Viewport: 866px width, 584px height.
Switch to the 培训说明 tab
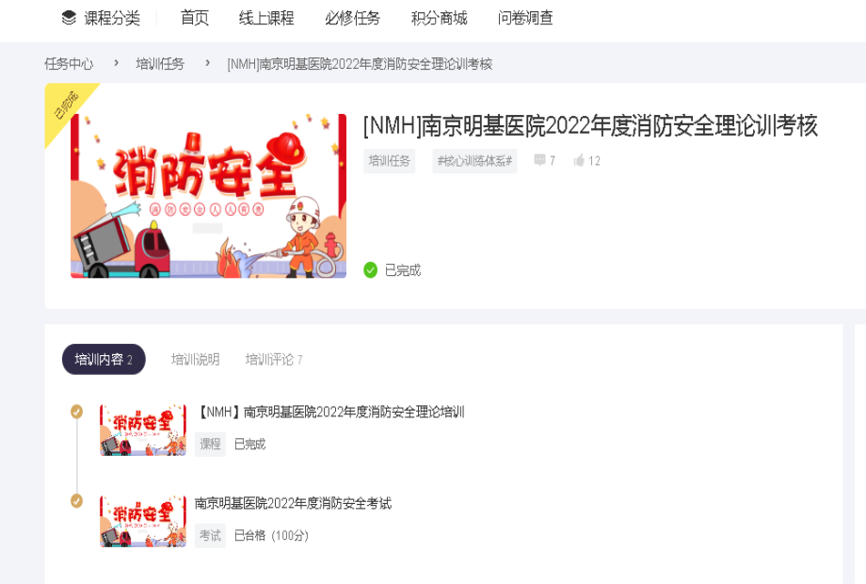pyautogui.click(x=196, y=360)
